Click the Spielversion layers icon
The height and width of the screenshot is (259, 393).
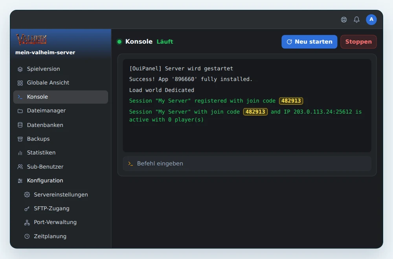[20, 69]
